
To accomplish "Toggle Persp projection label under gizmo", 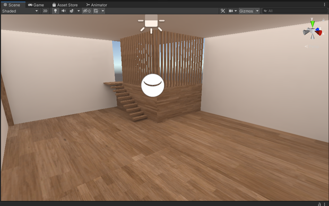I will (x=312, y=46).
